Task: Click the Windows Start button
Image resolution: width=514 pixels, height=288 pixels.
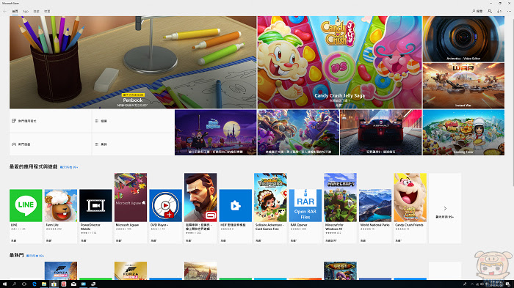Action: tap(4, 284)
